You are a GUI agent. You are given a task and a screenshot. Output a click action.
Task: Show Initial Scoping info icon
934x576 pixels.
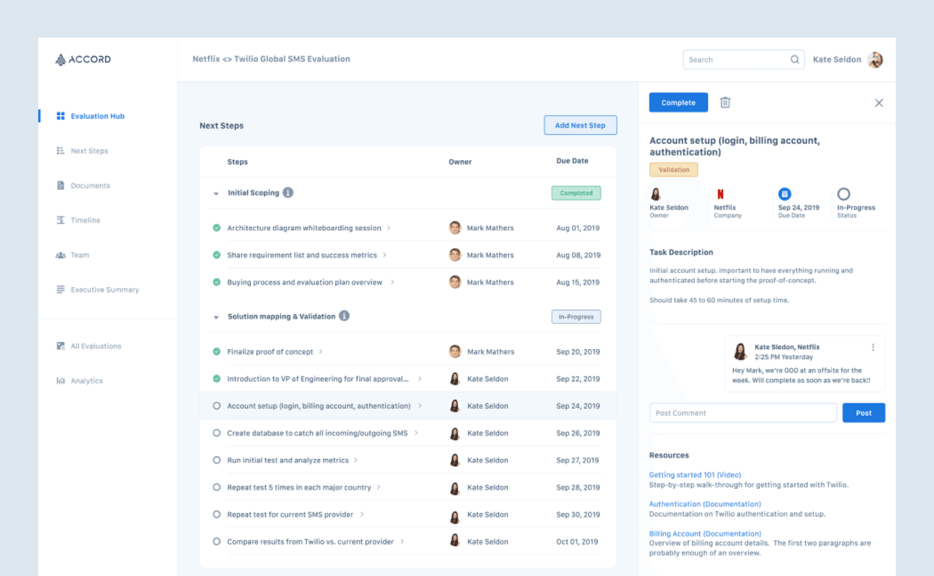click(x=288, y=192)
